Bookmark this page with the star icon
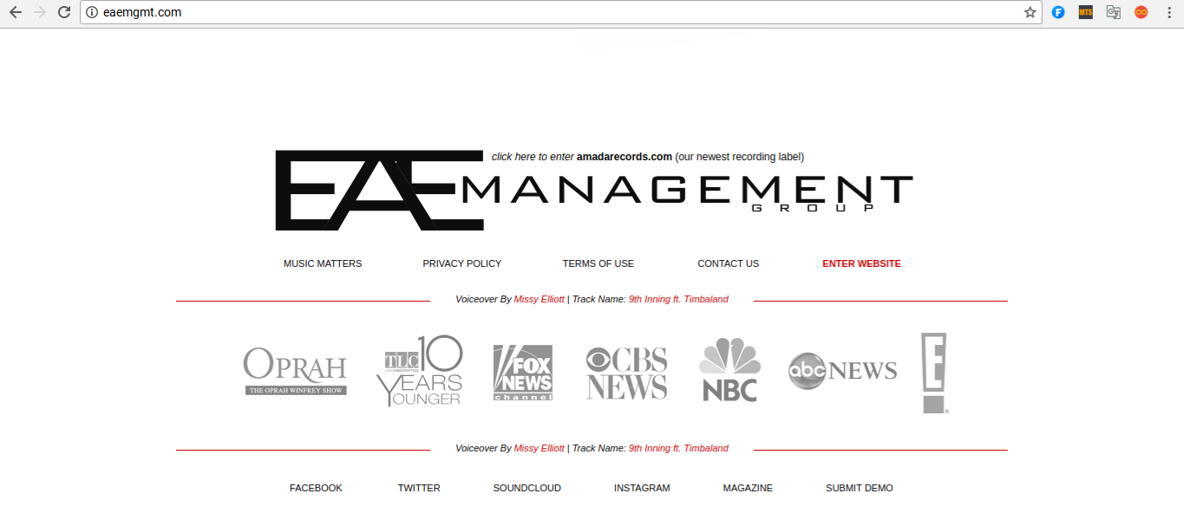 (1030, 12)
